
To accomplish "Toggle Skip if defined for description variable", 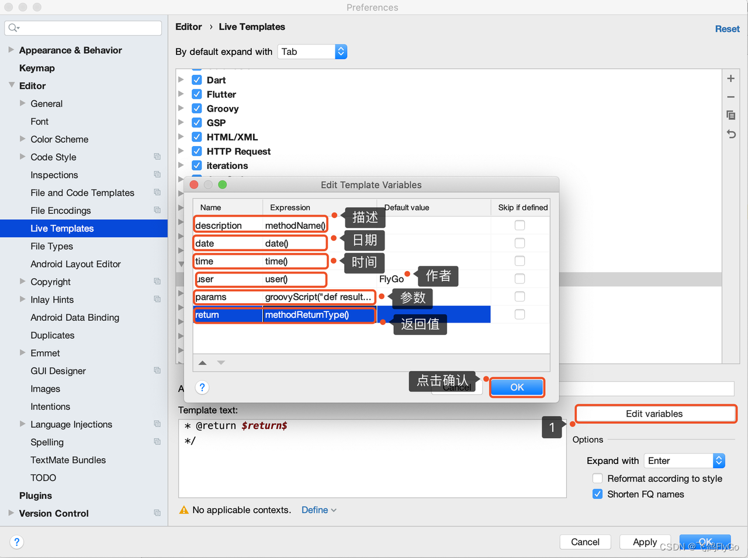I will click(x=520, y=225).
